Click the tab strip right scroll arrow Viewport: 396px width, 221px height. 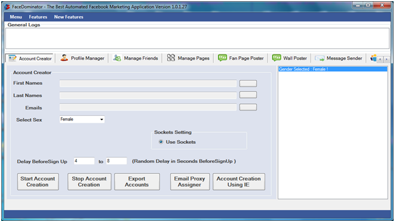[x=386, y=59]
